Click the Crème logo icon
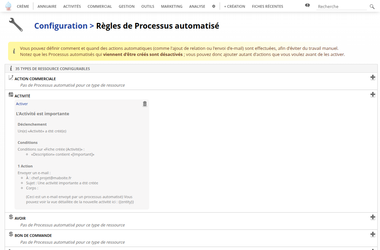The image size is (380, 250). 8,6
